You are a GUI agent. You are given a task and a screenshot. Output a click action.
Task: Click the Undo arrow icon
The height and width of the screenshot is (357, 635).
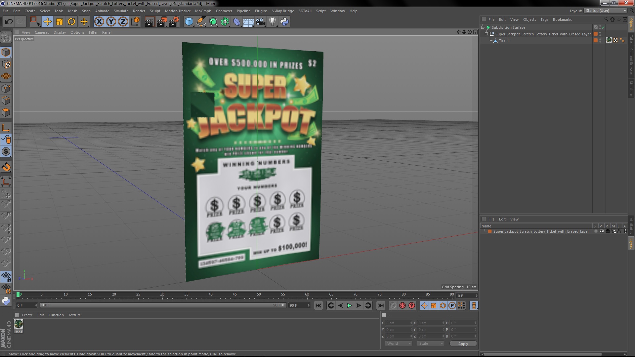point(9,22)
